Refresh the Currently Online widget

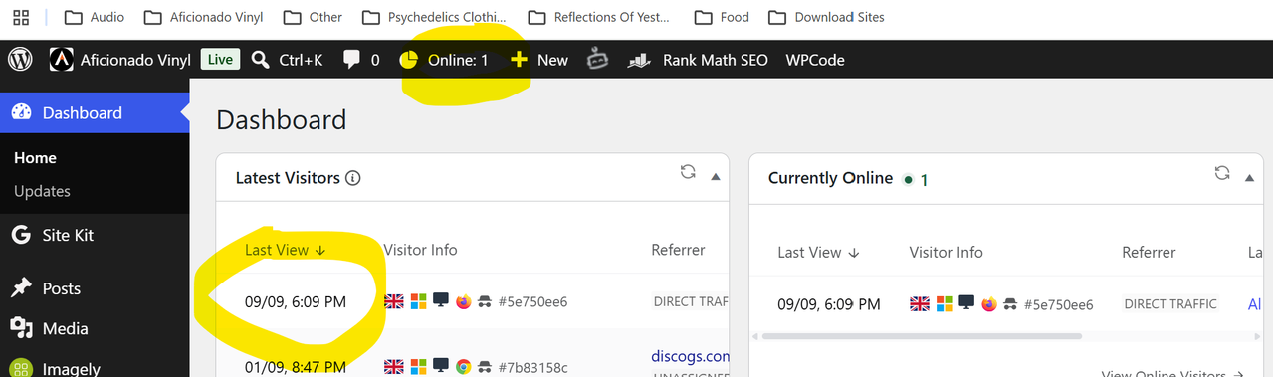(x=1222, y=173)
